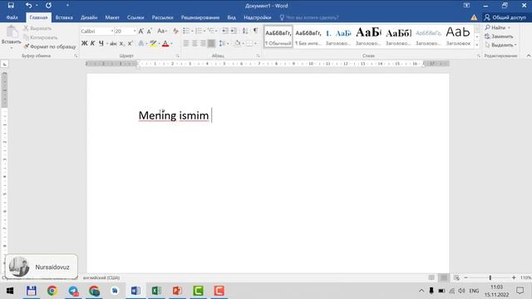Toggle underline (Ч) formatting
Screen dimensions: 532x299
(101, 43)
